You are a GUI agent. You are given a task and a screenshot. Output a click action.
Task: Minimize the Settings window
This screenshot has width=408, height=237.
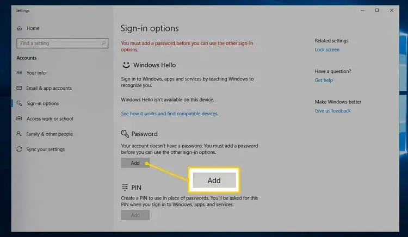(x=362, y=10)
